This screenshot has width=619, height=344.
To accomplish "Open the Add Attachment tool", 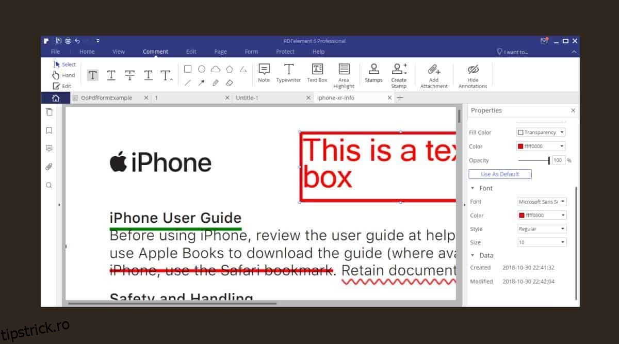I will 434,76.
